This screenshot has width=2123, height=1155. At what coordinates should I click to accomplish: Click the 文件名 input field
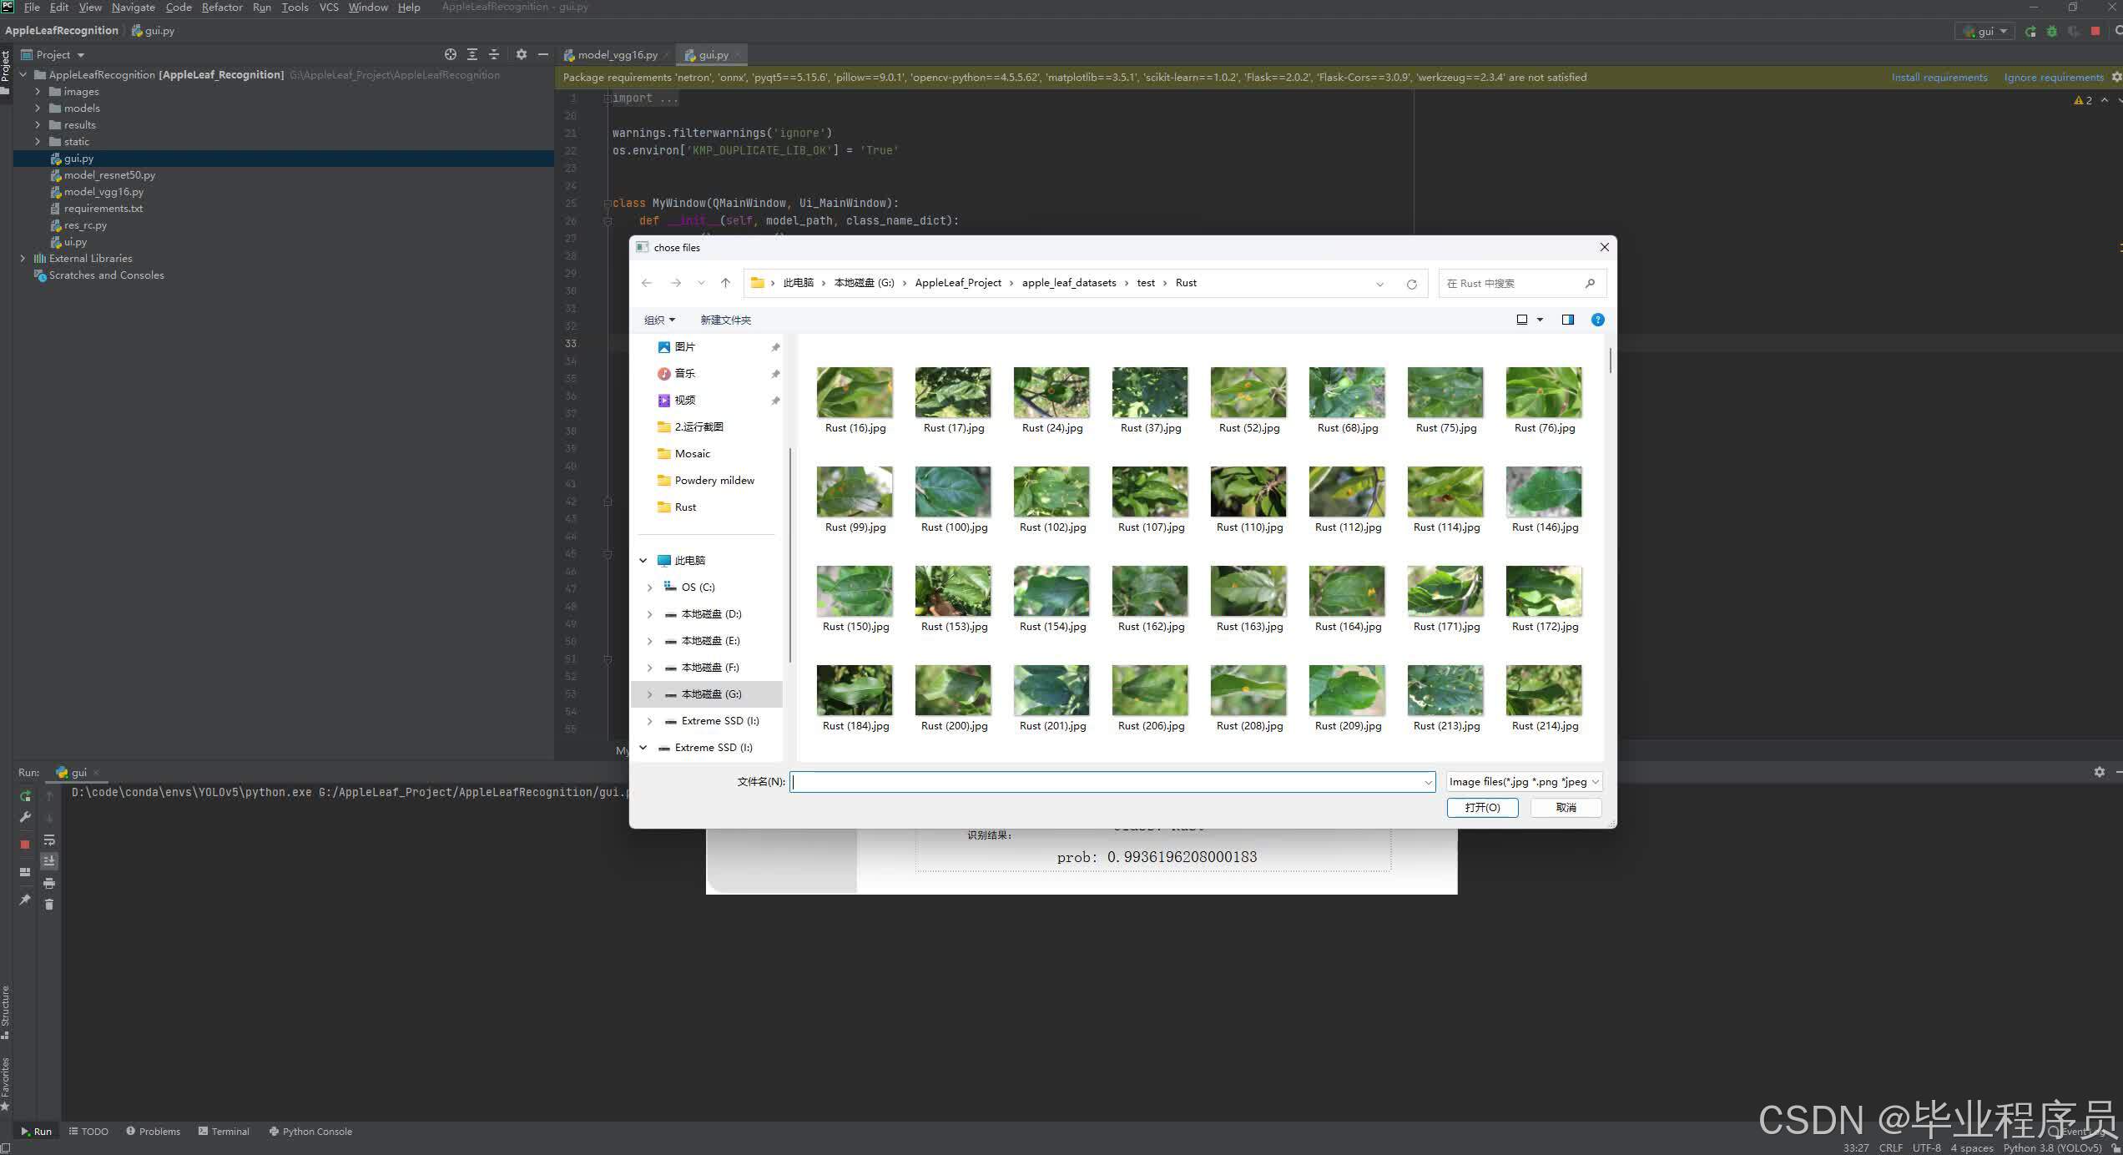coord(1112,782)
